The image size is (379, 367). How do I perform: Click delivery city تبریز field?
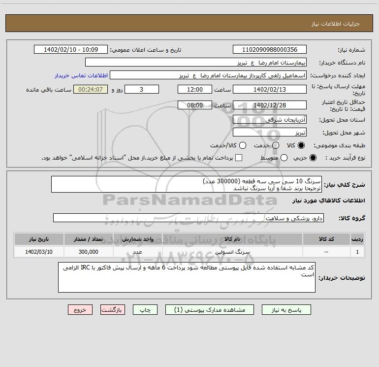click(270, 132)
